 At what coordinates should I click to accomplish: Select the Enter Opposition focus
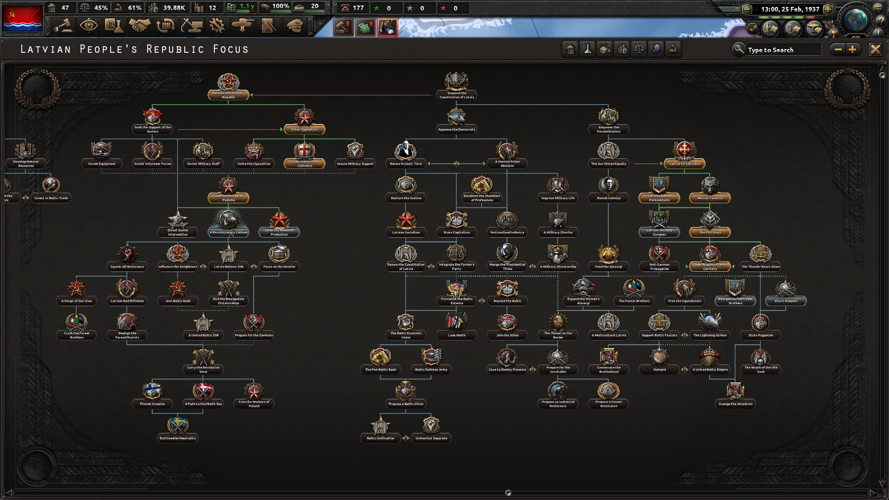point(304,120)
